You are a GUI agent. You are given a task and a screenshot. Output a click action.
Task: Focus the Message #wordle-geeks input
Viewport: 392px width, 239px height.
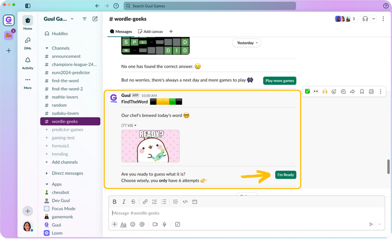click(x=247, y=213)
